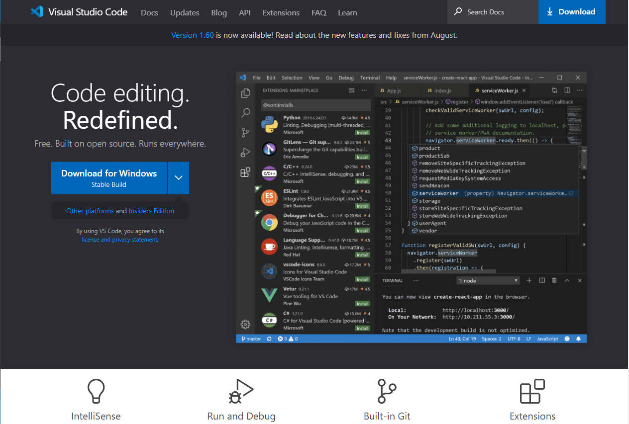Click the settings gear in activity bar
Screen dimensions: 629x424
245,325
